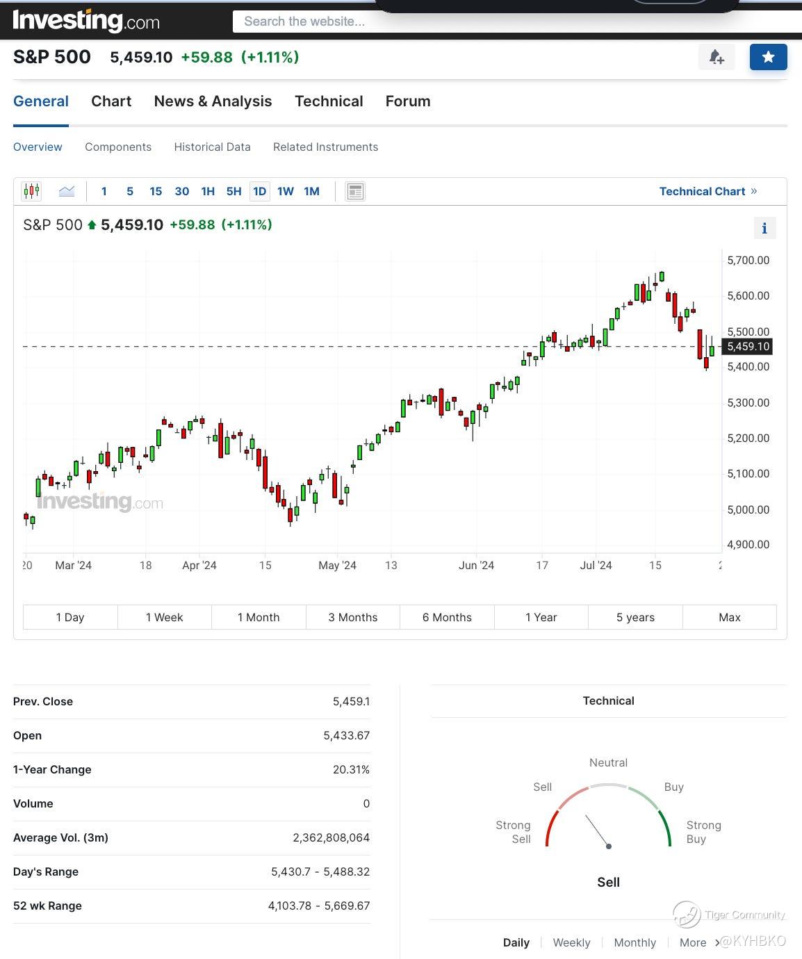Screen dimensions: 802x959
Task: Click the 5,459.10 price label on axis
Action: (748, 346)
